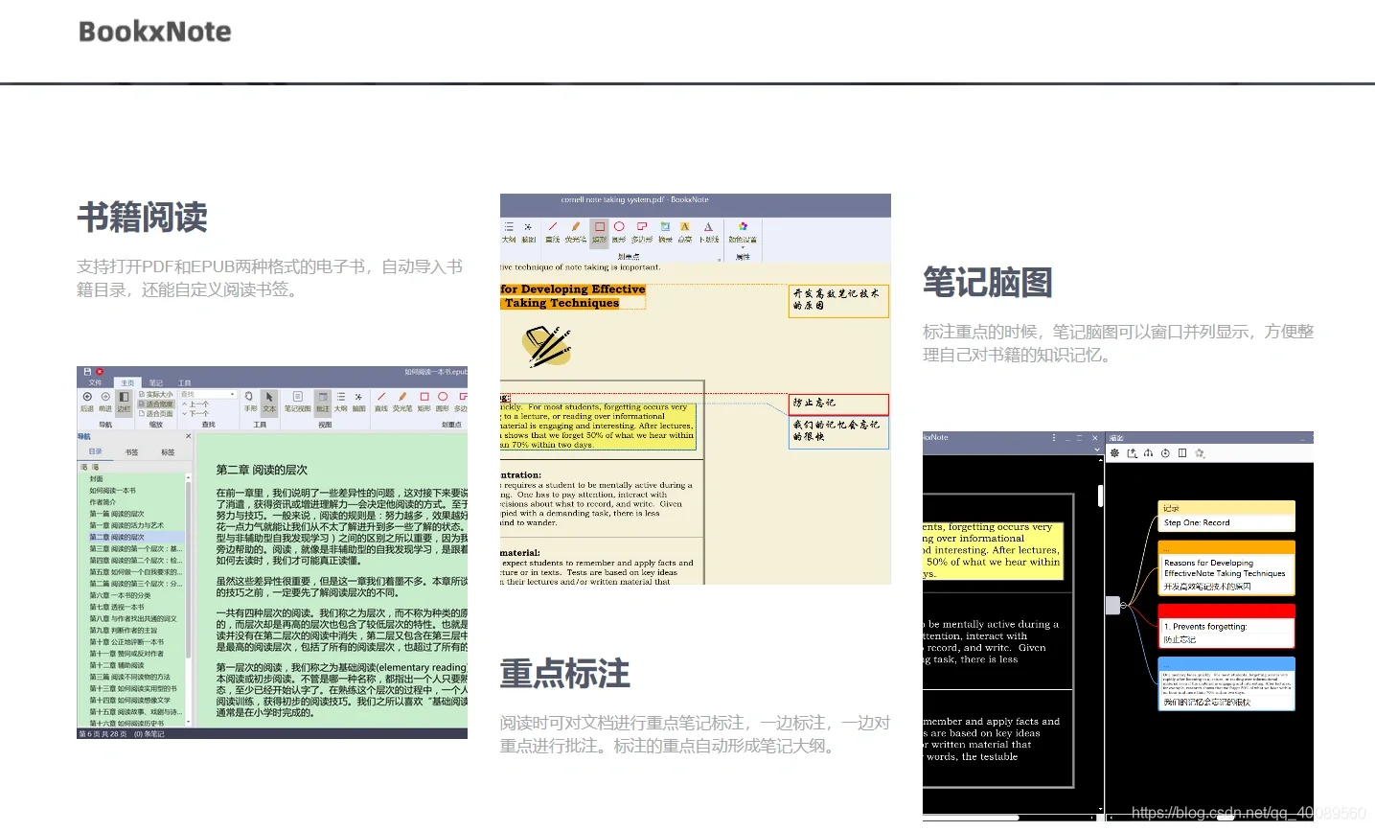Open 笔记视图 note view in epub reader
1375x831 pixels.
tap(297, 402)
